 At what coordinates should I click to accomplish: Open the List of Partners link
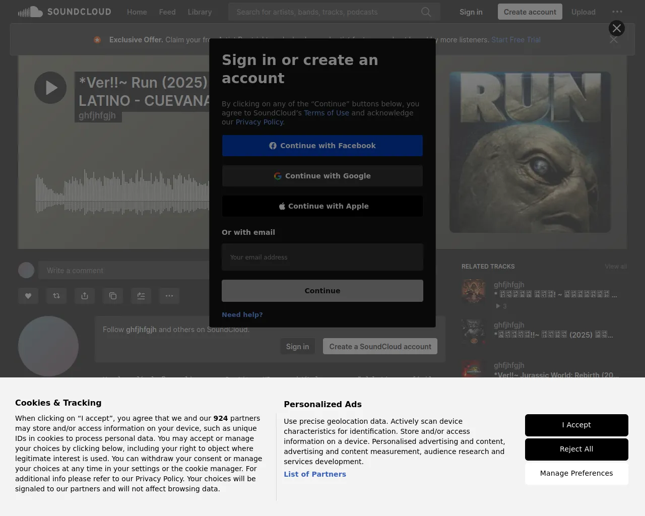(x=315, y=474)
